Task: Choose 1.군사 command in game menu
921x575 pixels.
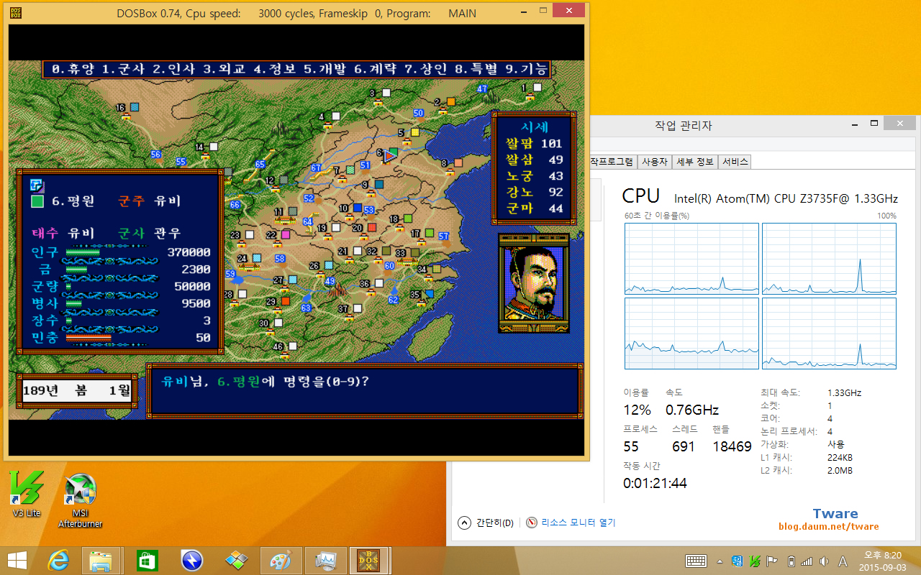Action: (x=122, y=70)
